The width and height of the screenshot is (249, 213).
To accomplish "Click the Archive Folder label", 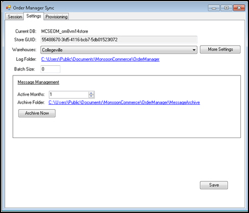I will tap(31, 103).
